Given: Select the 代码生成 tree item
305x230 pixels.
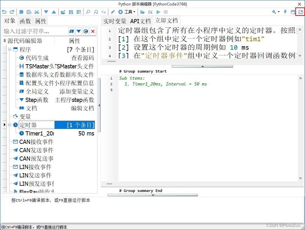Looking at the screenshot, I should [37, 58].
